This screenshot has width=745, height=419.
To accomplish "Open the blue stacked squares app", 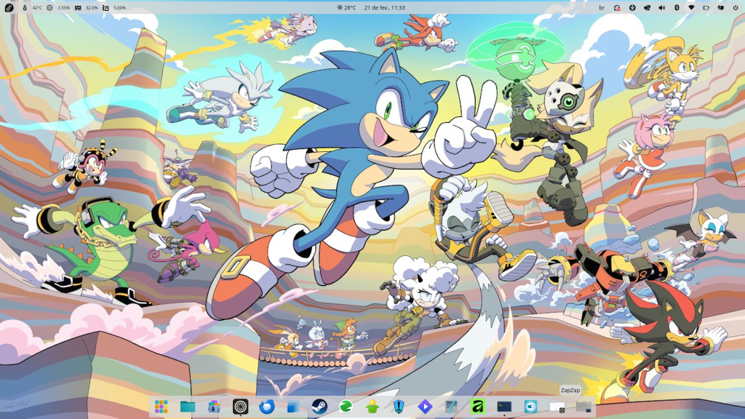I will tap(293, 407).
